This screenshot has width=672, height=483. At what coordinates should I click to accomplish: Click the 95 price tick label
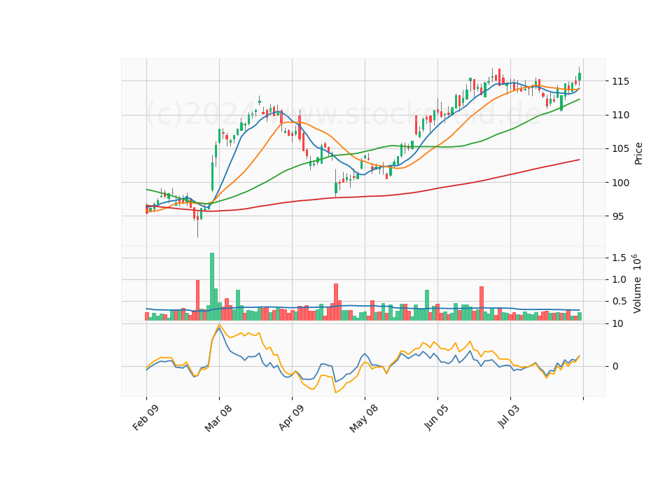click(619, 216)
